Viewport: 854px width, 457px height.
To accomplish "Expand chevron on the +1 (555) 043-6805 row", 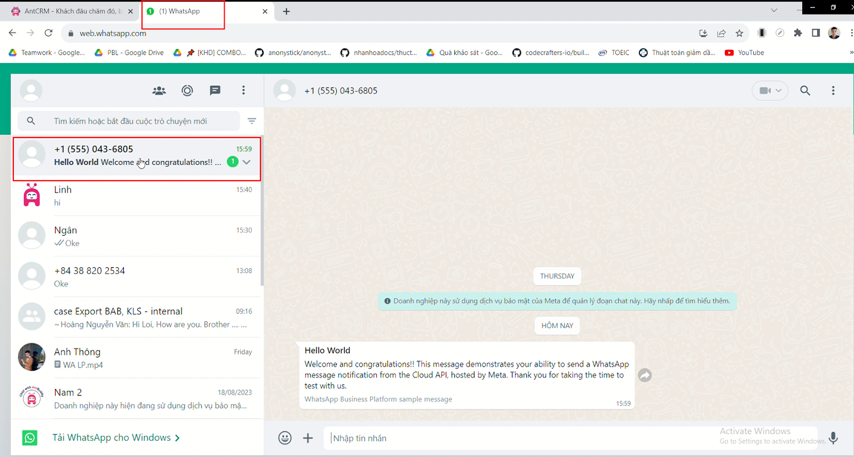I will [247, 162].
